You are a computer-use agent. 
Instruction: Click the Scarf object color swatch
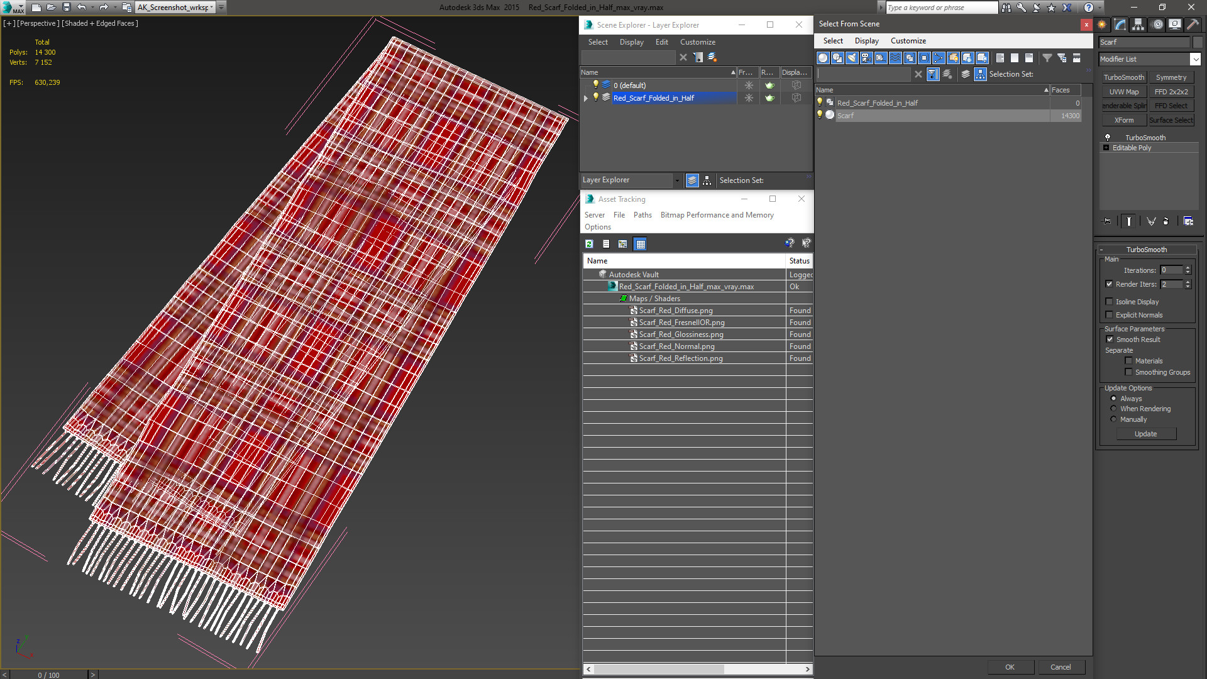pos(1198,42)
